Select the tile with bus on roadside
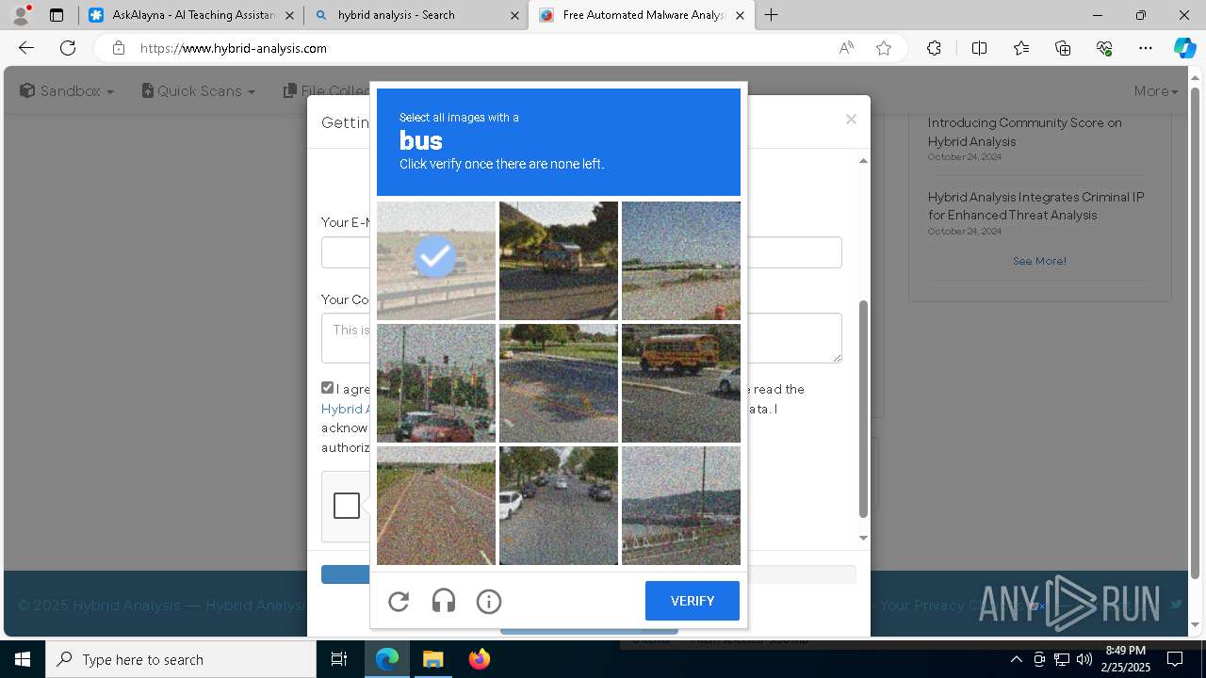The height and width of the screenshot is (678, 1206). (x=559, y=261)
